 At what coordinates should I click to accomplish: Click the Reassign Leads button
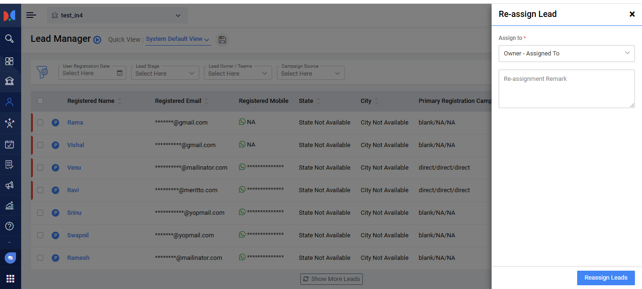click(x=605, y=278)
